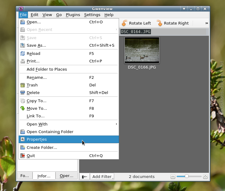This screenshot has width=225, height=191.
Task: Select Print... menu entry
Action: click(69, 61)
